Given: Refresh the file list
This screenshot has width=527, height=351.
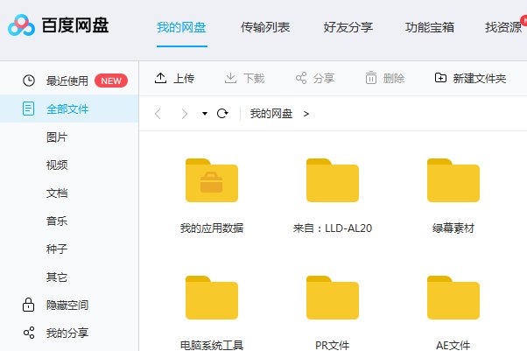Looking at the screenshot, I should (x=222, y=114).
